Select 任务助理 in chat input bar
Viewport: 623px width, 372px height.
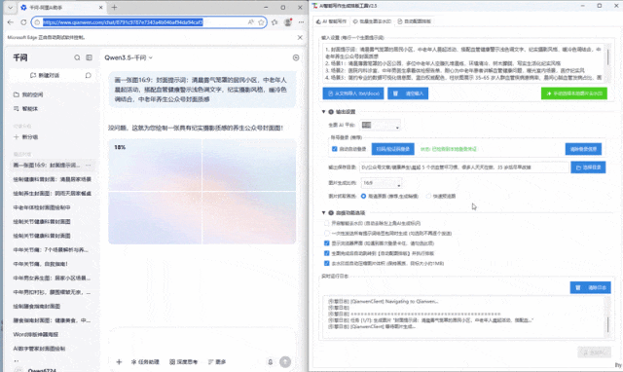click(145, 361)
